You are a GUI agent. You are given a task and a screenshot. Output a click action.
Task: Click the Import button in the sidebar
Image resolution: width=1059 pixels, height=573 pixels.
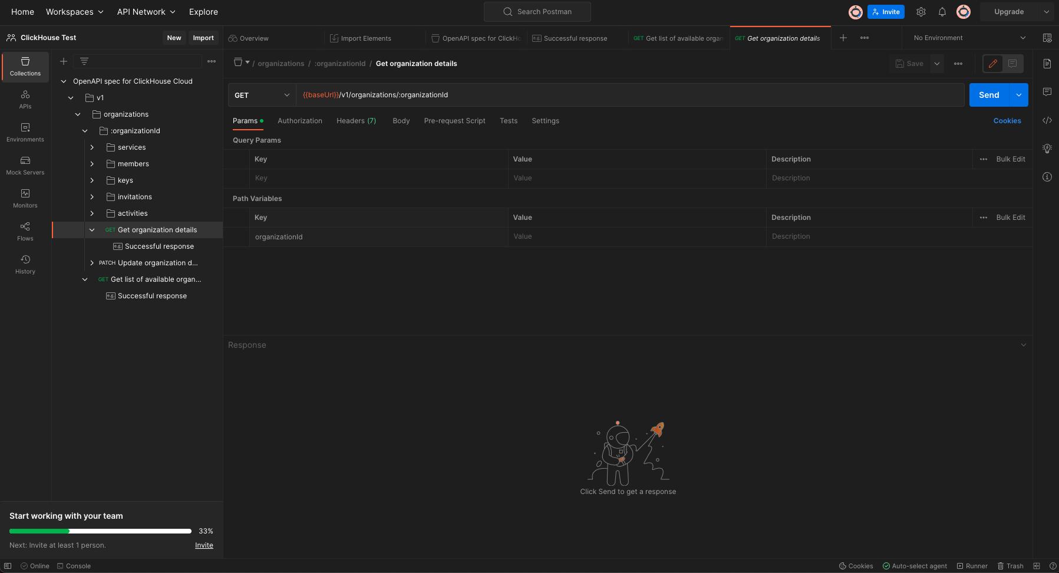(203, 37)
